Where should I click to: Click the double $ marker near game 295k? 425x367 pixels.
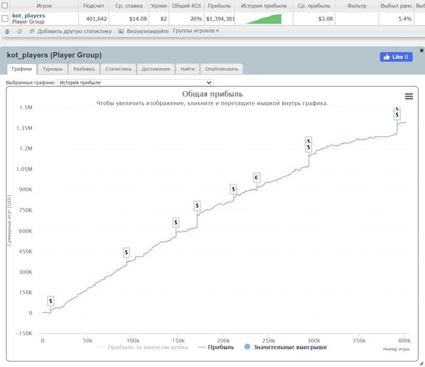pyautogui.click(x=308, y=144)
